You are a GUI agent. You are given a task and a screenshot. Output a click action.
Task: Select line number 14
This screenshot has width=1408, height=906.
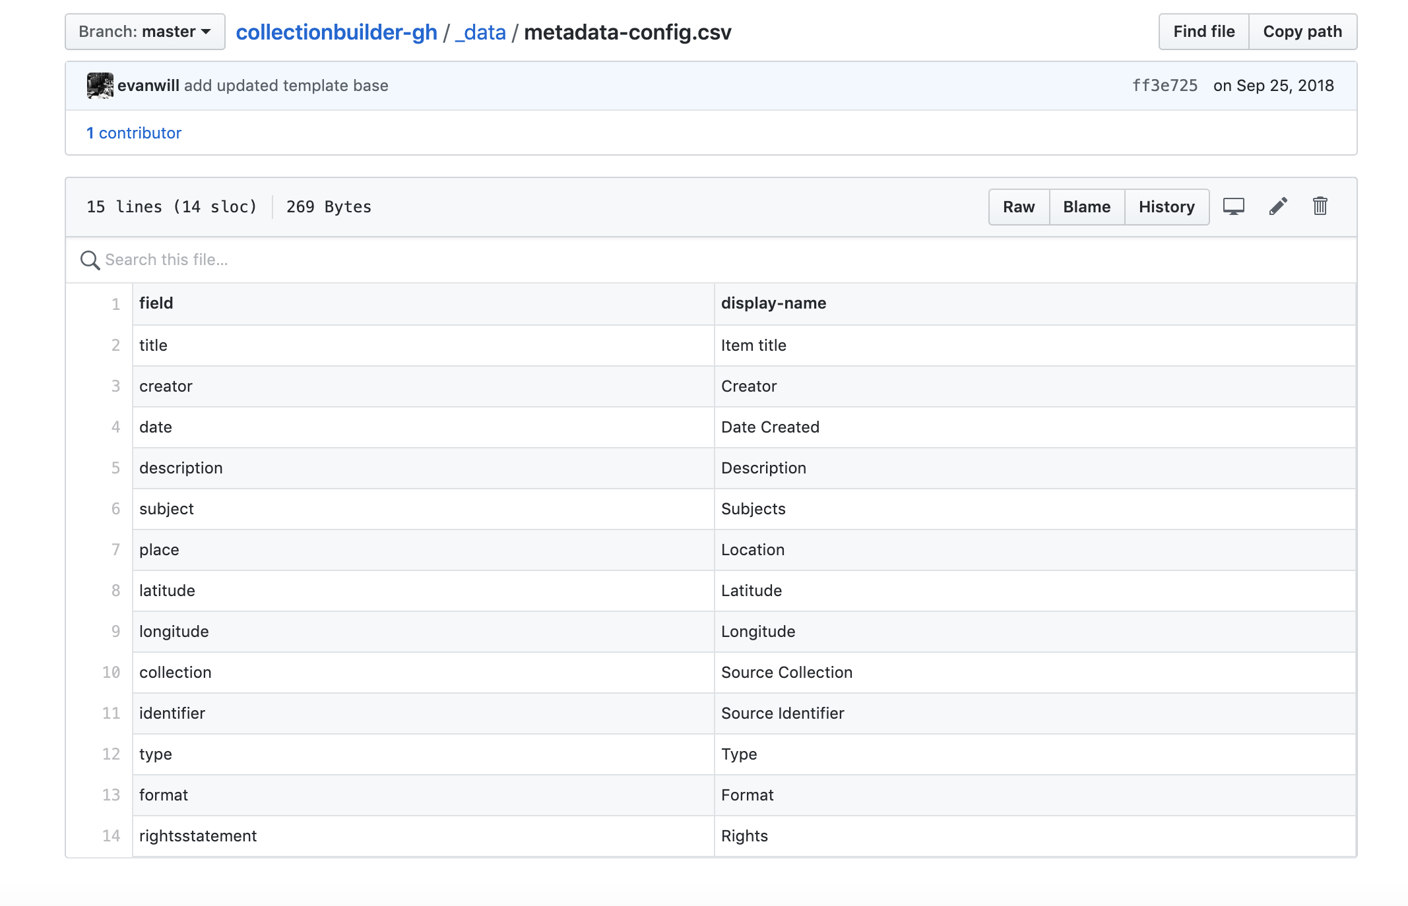click(111, 836)
